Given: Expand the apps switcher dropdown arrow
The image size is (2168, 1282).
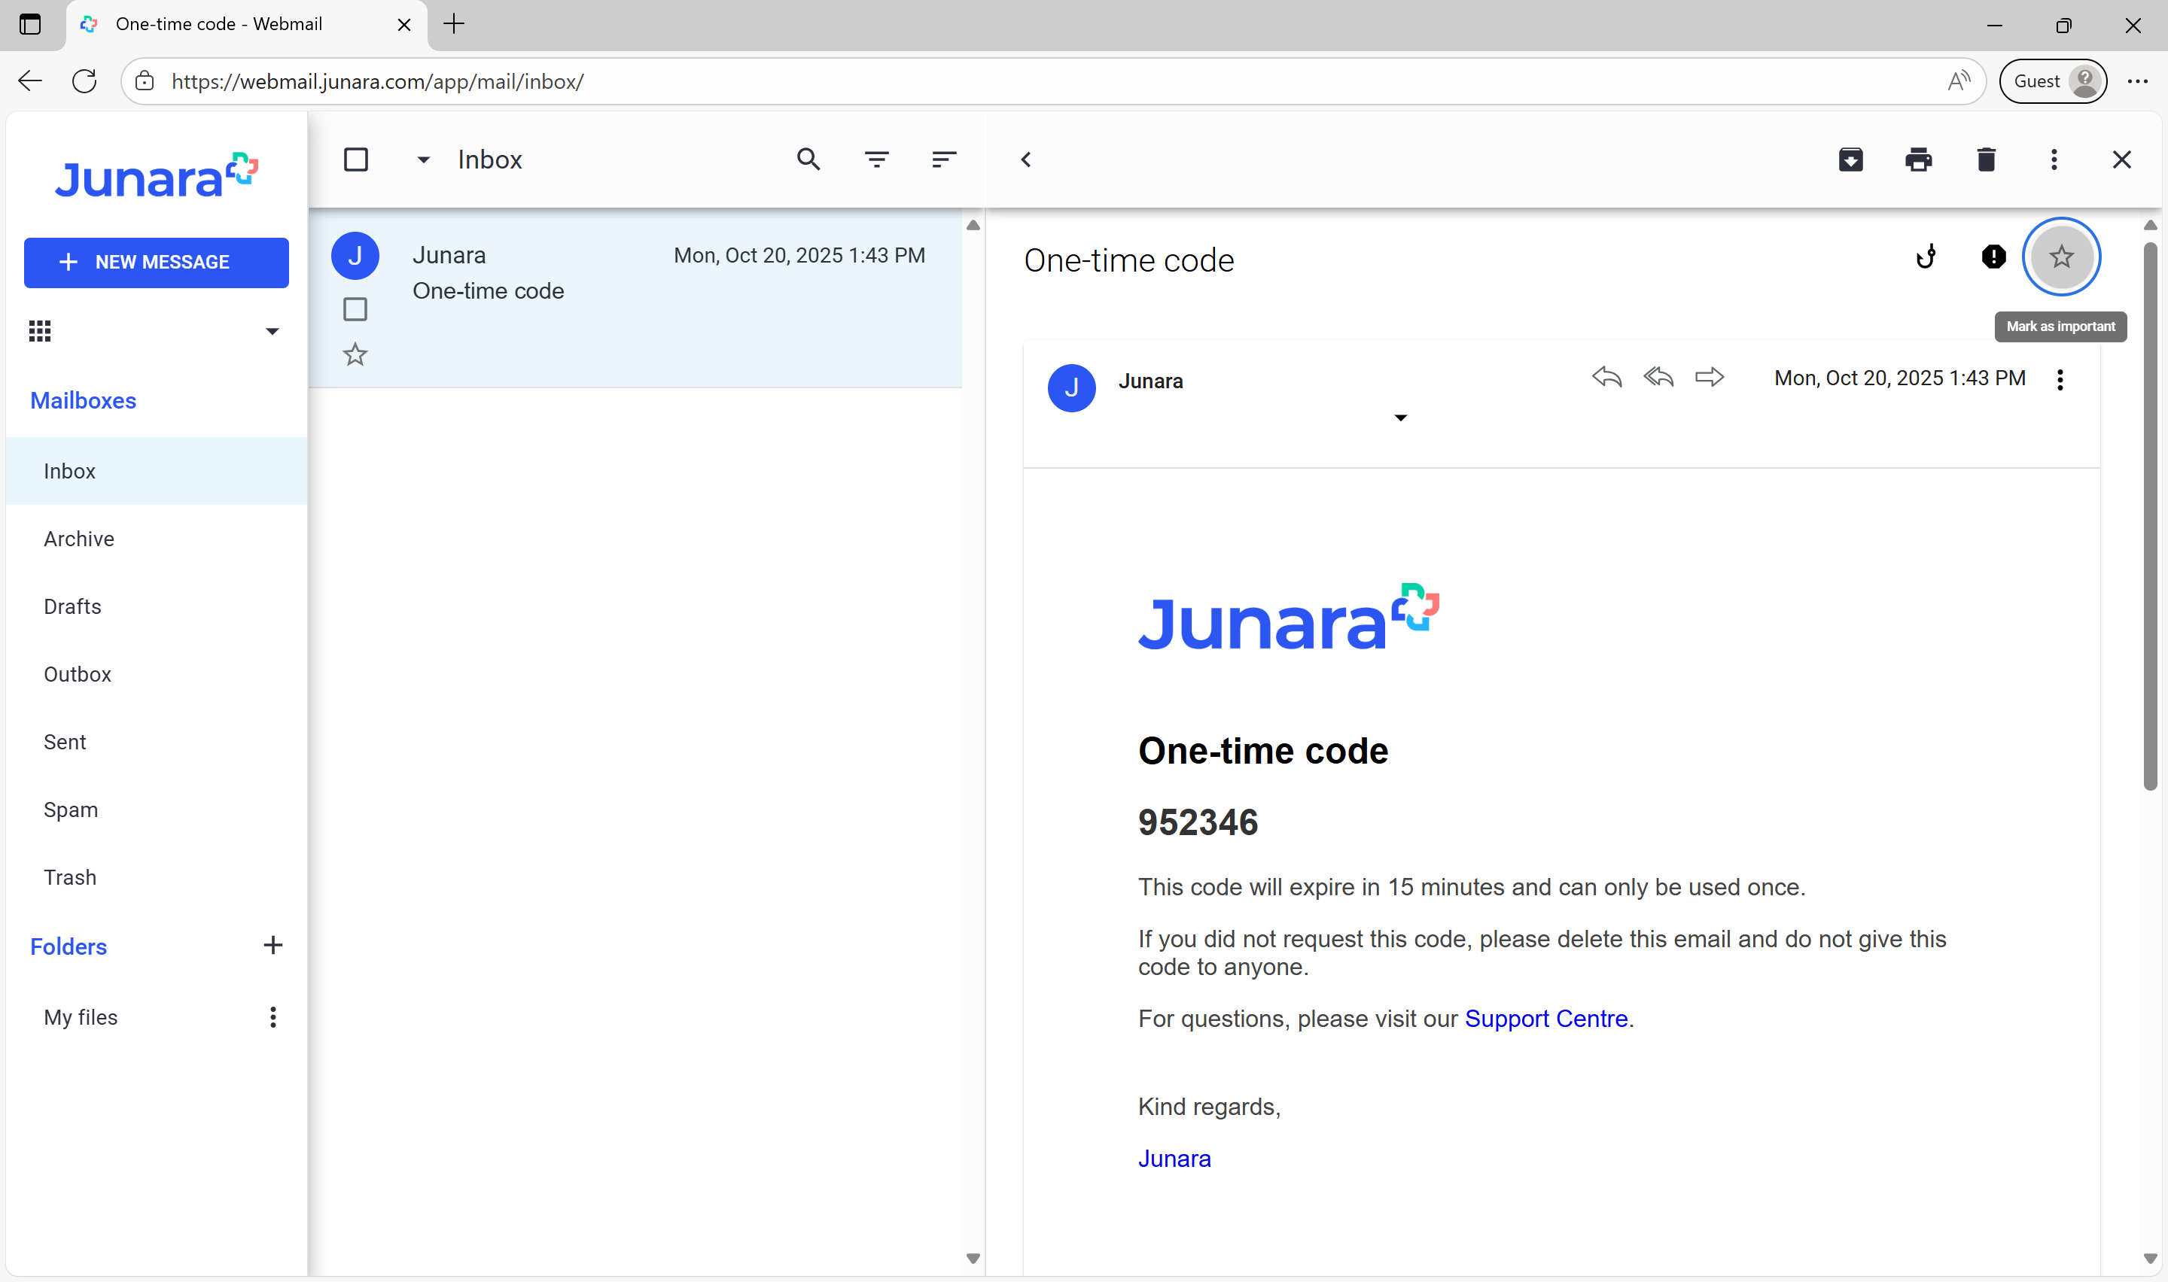Looking at the screenshot, I should tap(271, 332).
